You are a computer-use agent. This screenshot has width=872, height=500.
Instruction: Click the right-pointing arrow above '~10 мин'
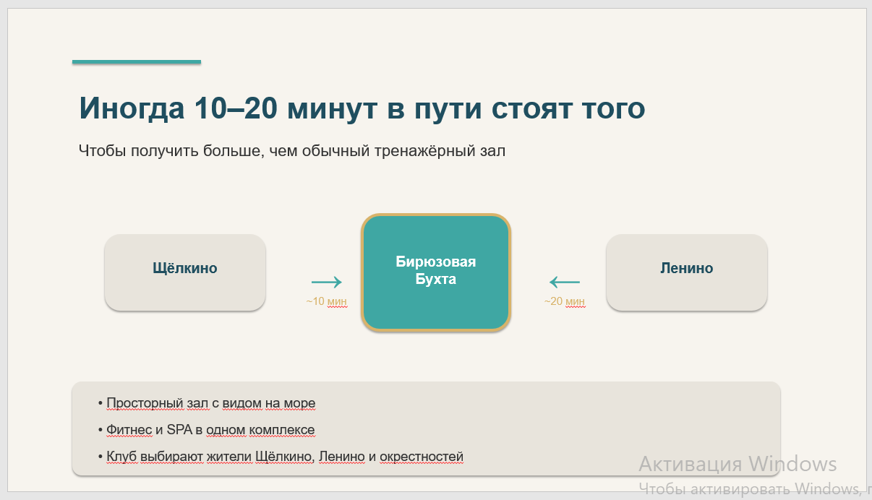[x=327, y=282]
